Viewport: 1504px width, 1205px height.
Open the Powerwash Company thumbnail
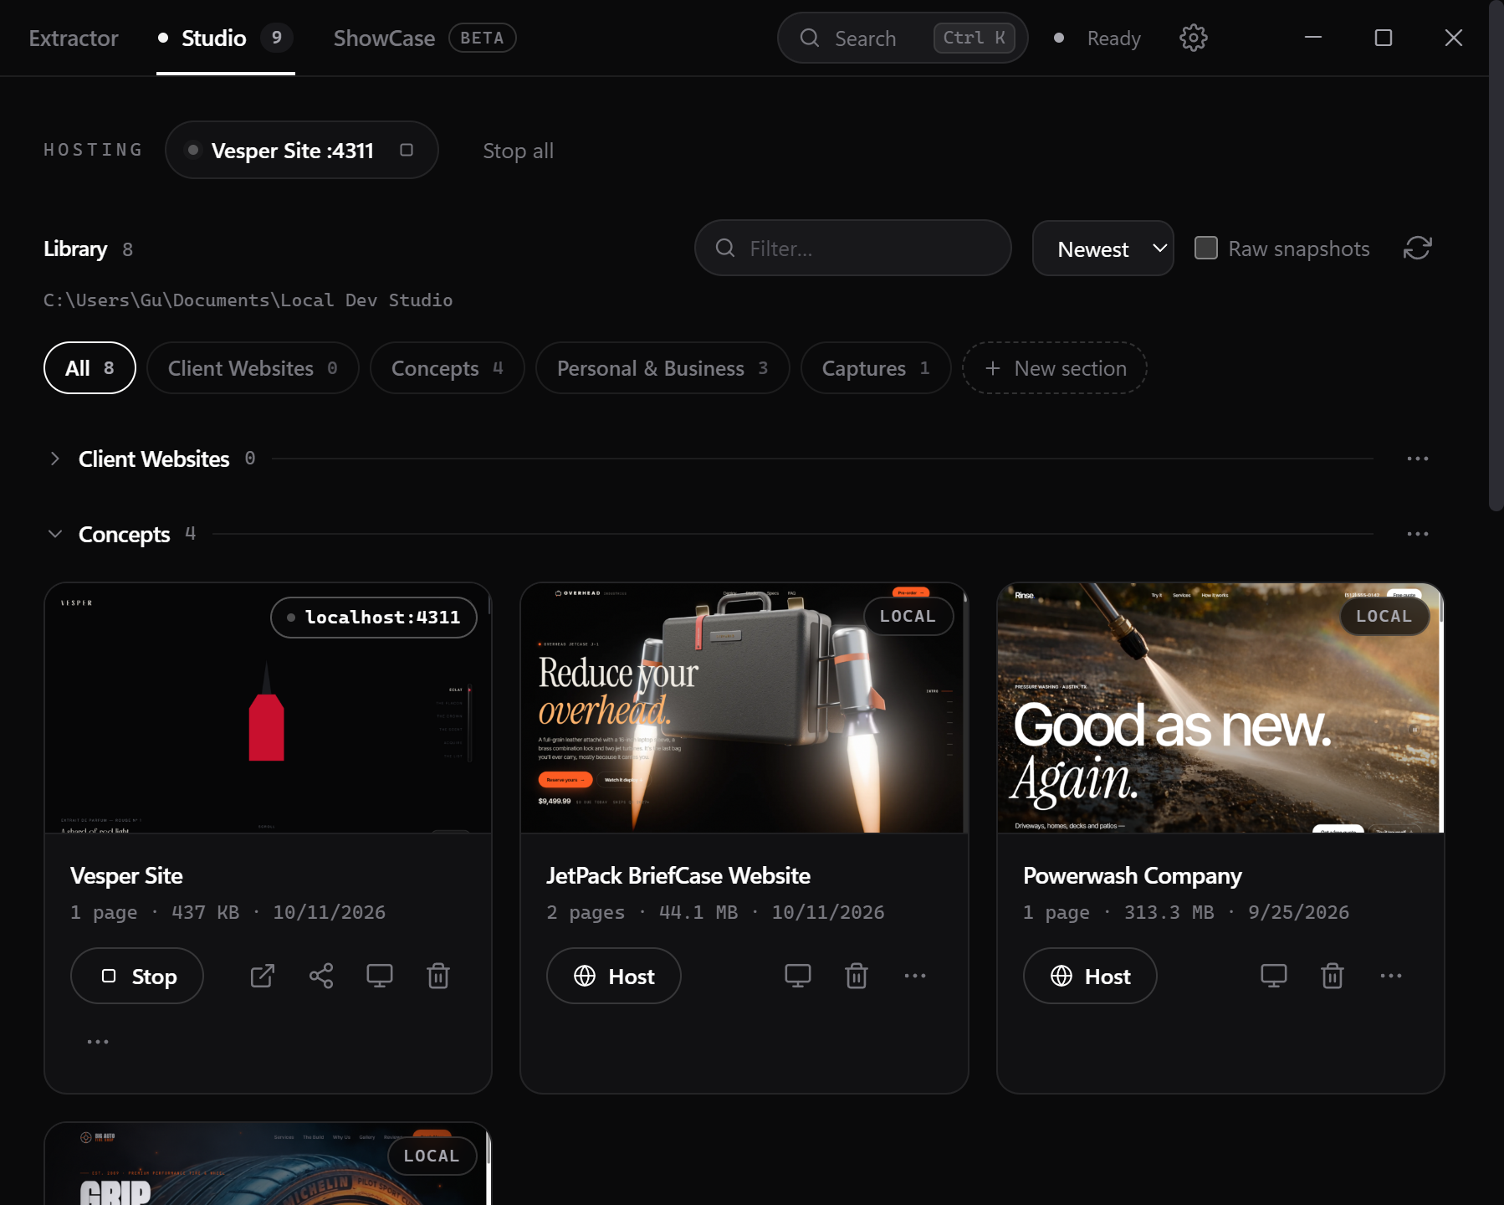click(x=1220, y=708)
